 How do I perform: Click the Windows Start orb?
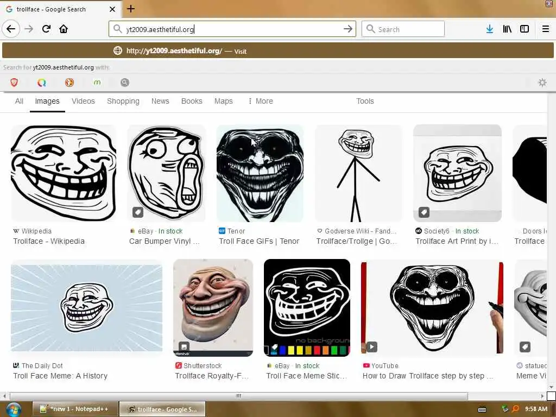pos(13,410)
